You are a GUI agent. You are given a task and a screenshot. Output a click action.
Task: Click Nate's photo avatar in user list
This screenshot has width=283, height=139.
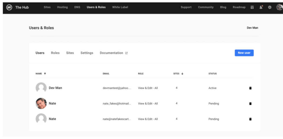41,103
